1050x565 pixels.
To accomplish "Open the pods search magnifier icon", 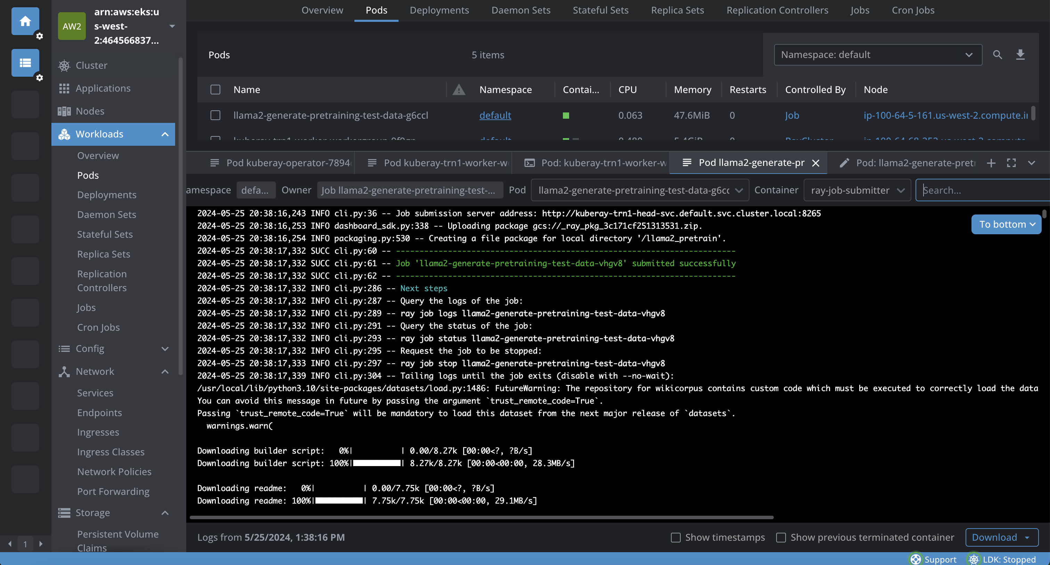I will (x=997, y=54).
